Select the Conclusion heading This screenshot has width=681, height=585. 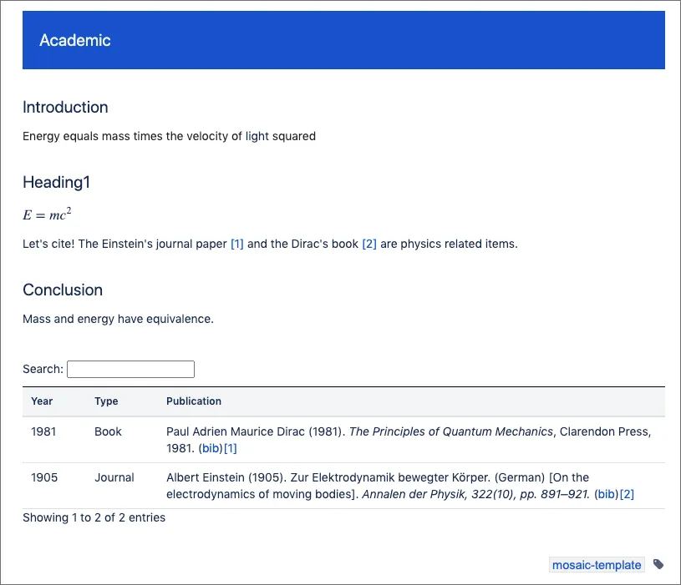(x=63, y=290)
